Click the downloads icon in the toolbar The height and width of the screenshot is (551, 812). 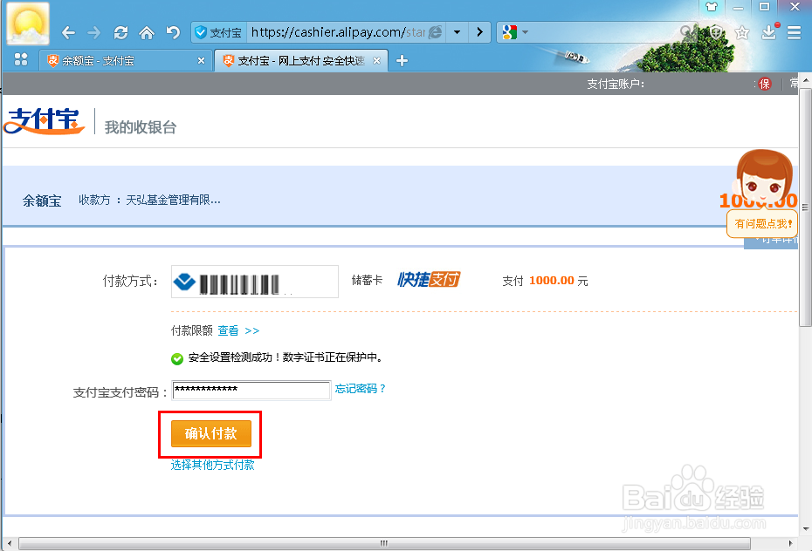(x=767, y=31)
